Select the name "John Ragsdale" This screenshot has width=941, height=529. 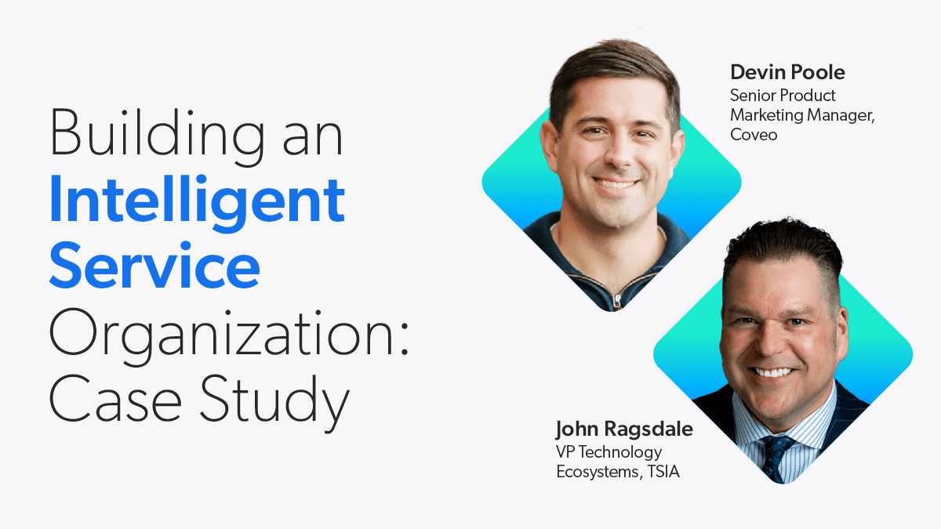tap(624, 429)
